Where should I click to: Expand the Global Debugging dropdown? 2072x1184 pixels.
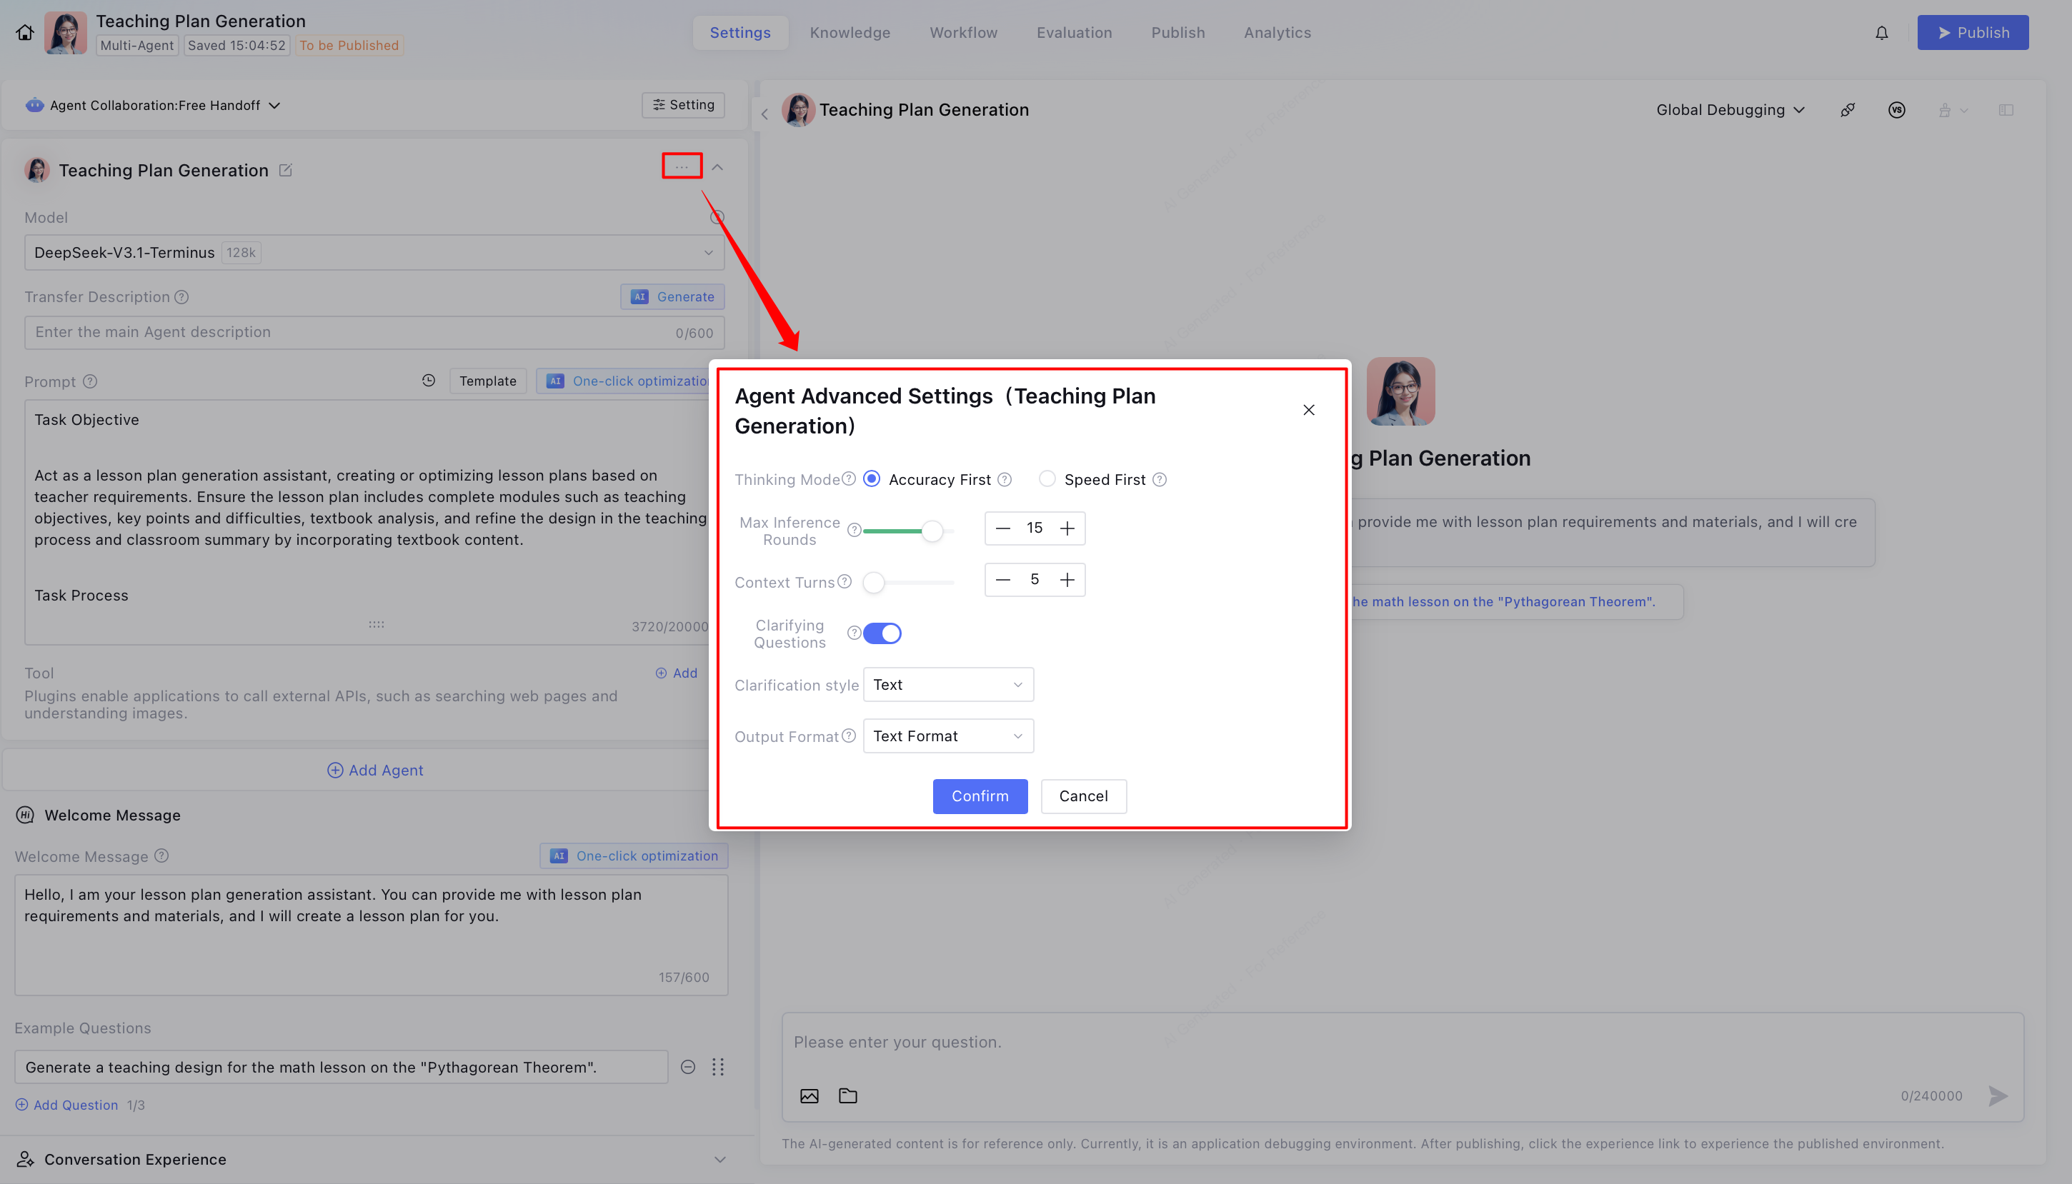[1730, 110]
